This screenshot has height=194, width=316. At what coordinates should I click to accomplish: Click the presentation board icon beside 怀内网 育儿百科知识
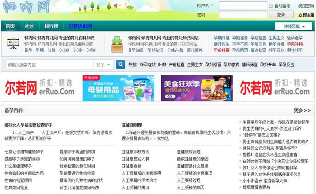tap(13, 44)
